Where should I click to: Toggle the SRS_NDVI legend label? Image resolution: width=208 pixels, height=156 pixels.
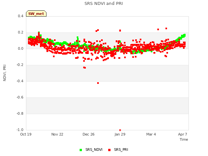(x=94, y=149)
